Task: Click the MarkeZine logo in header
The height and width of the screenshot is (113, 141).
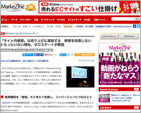Action: point(13,7)
